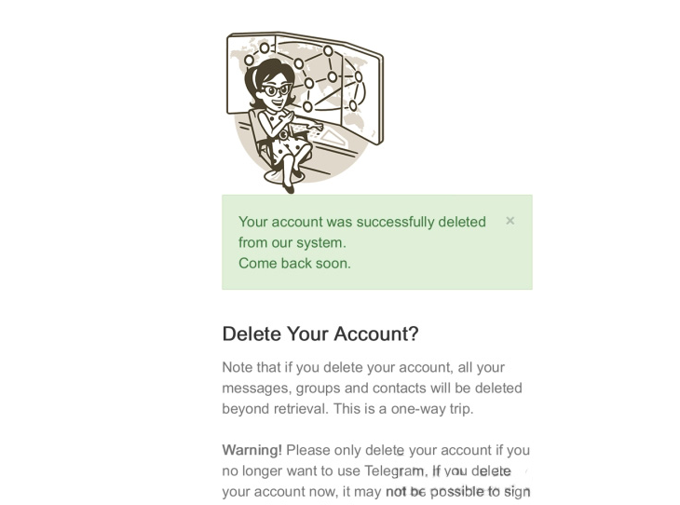
Task: Click the "not be possible to sign" text
Action: click(457, 492)
